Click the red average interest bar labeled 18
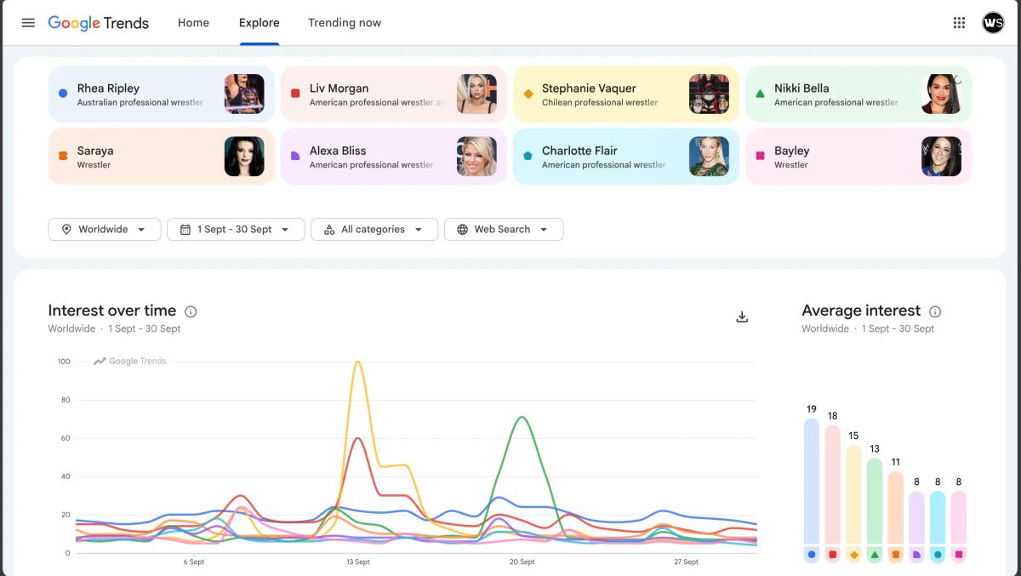The height and width of the screenshot is (576, 1021). [832, 484]
